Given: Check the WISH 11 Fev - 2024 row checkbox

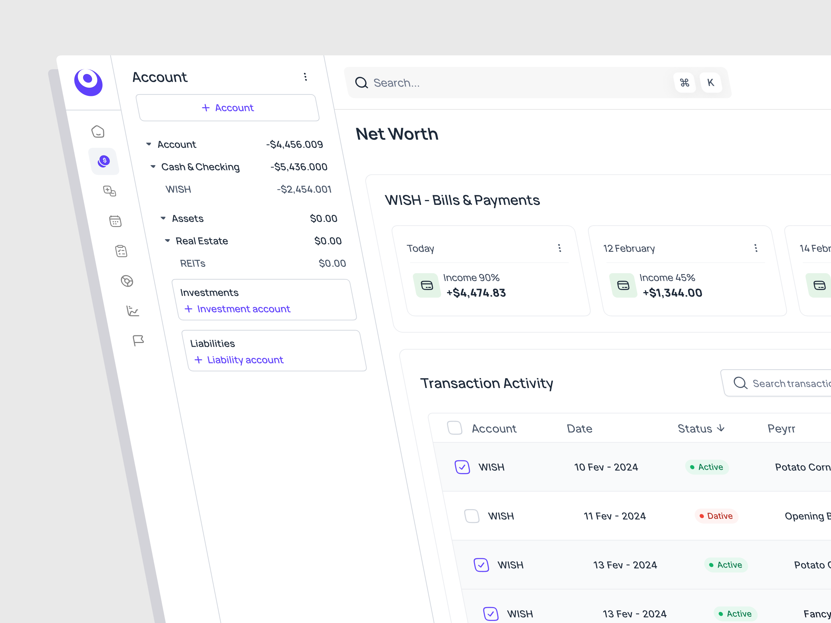Looking at the screenshot, I should (x=472, y=516).
